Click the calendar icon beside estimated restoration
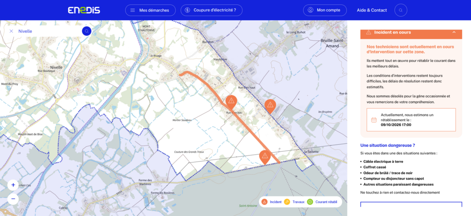Screen dimensions: 471x216 [x=374, y=120]
